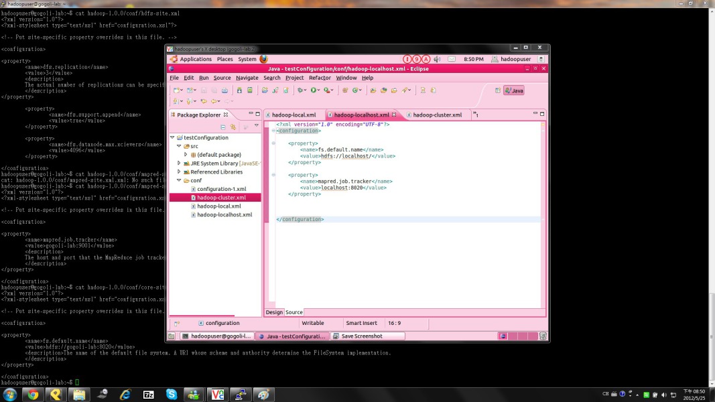Screen dimensions: 715x402
Task: Collapse the src folder node
Action: coord(179,146)
